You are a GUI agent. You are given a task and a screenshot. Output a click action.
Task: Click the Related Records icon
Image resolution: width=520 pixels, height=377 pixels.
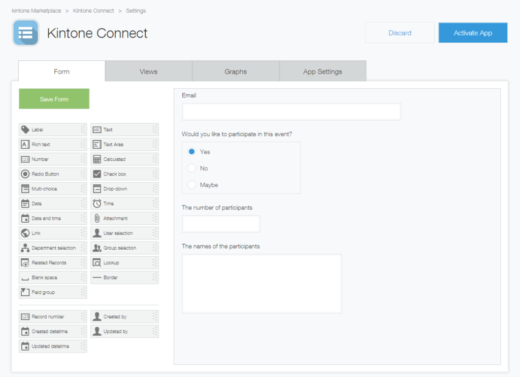tap(25, 263)
